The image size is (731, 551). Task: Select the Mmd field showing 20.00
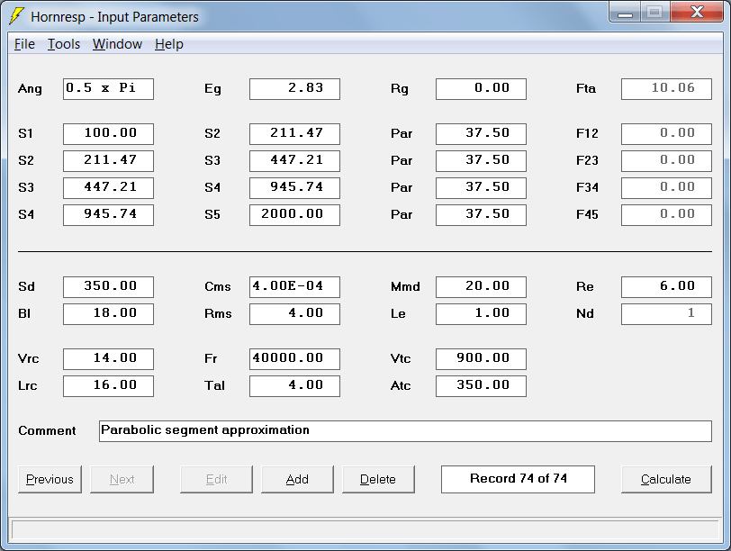[x=481, y=287]
